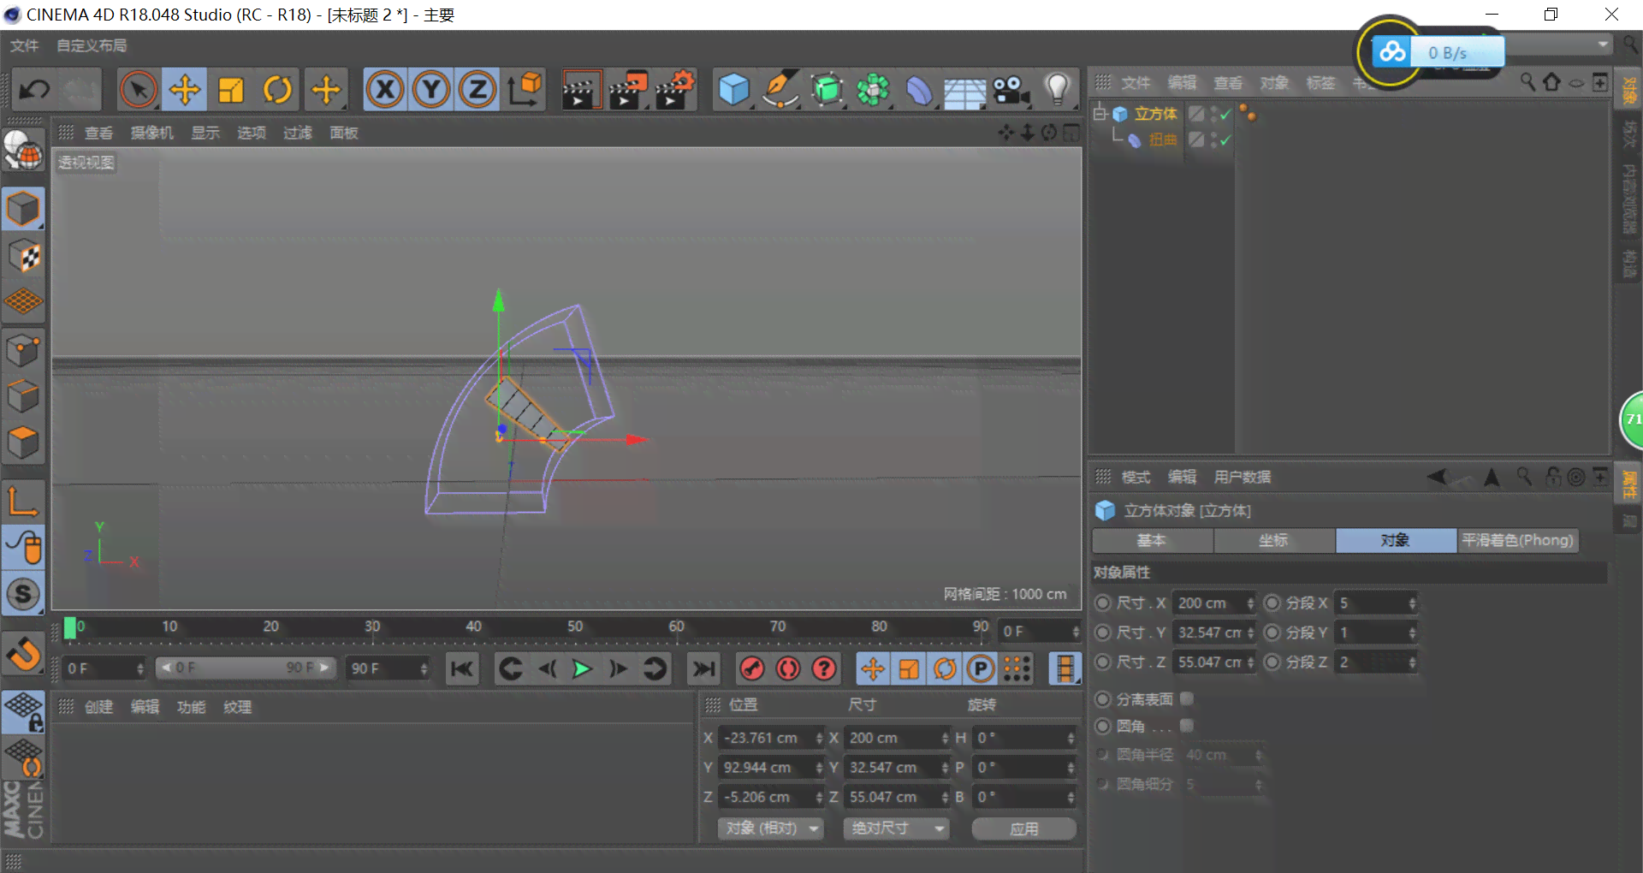Open the 文件 menu
Screen dimensions: 1643x873
24,45
